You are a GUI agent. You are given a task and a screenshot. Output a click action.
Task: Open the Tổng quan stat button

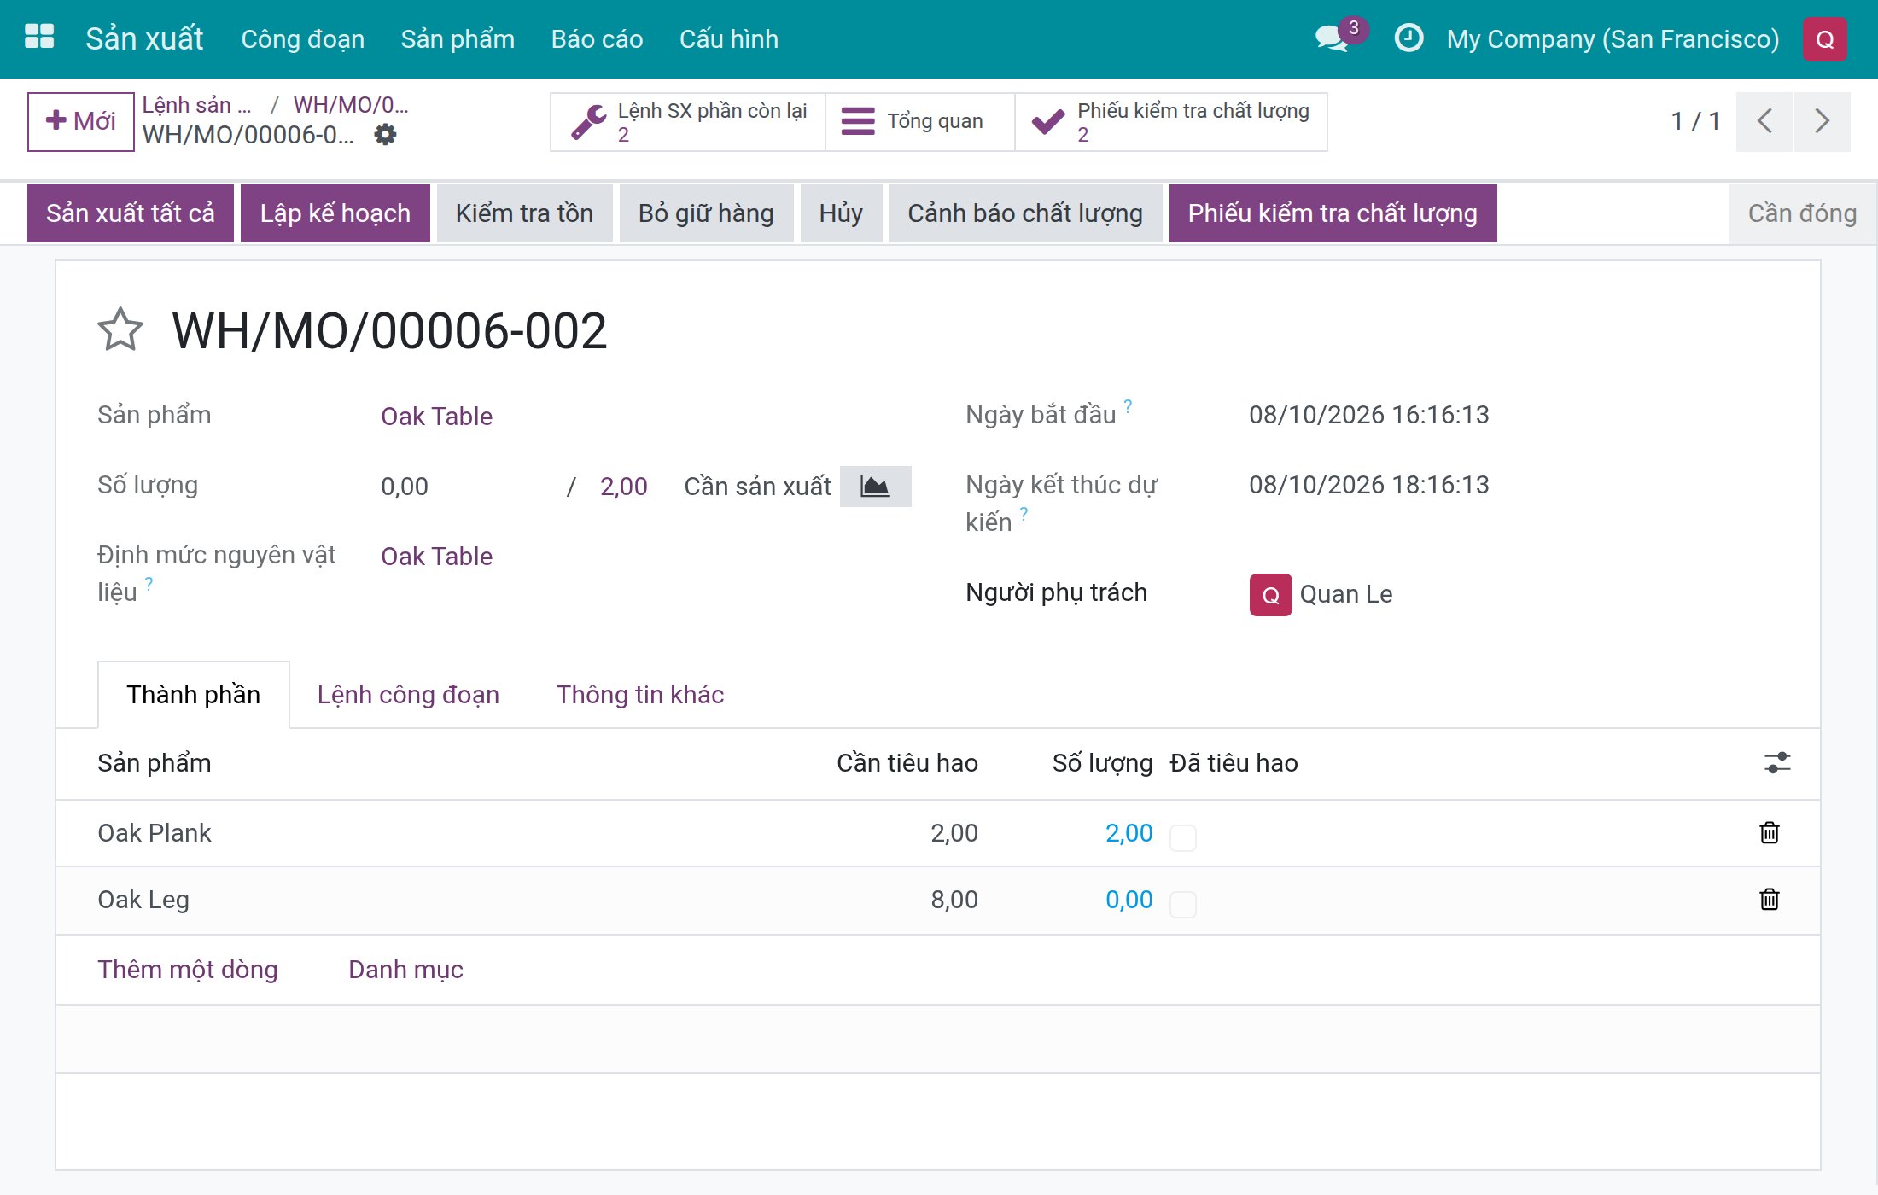[920, 122]
